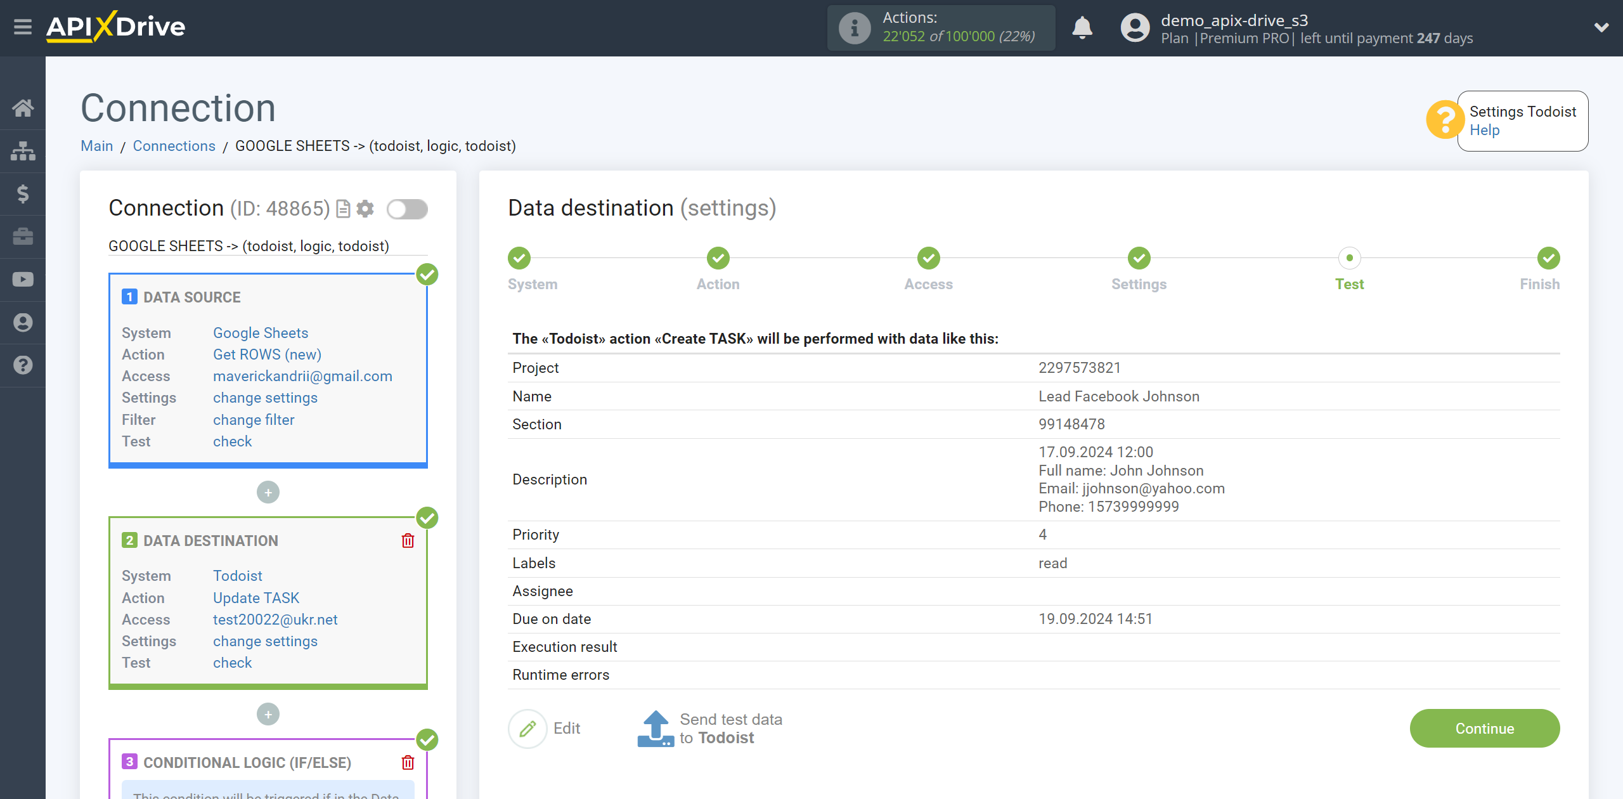Open Get ROWS (new) action link
1623x799 pixels.
pyautogui.click(x=267, y=354)
